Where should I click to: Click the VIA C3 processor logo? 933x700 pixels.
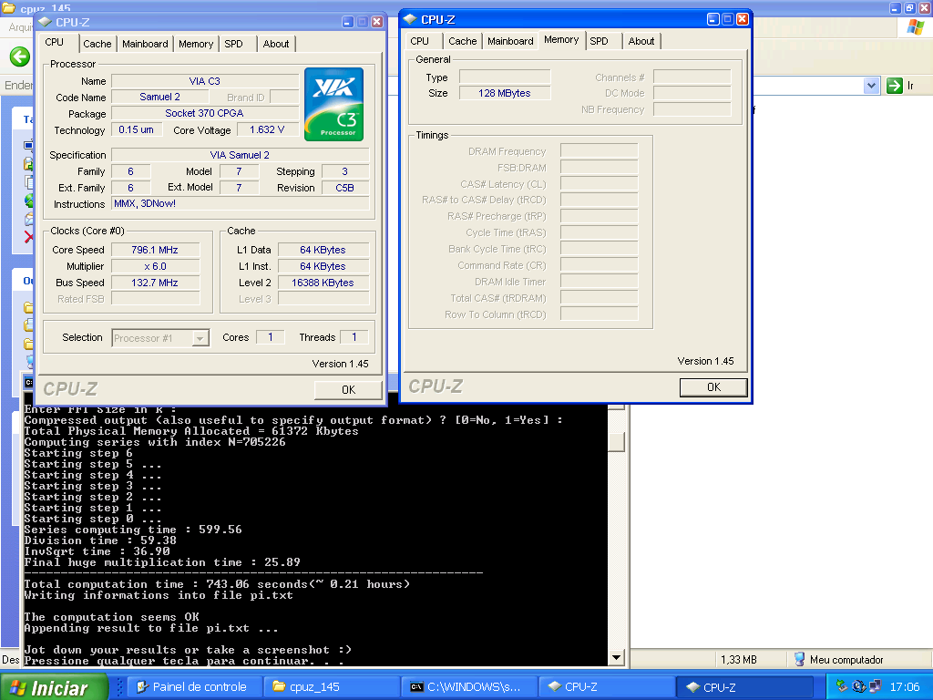tap(333, 104)
